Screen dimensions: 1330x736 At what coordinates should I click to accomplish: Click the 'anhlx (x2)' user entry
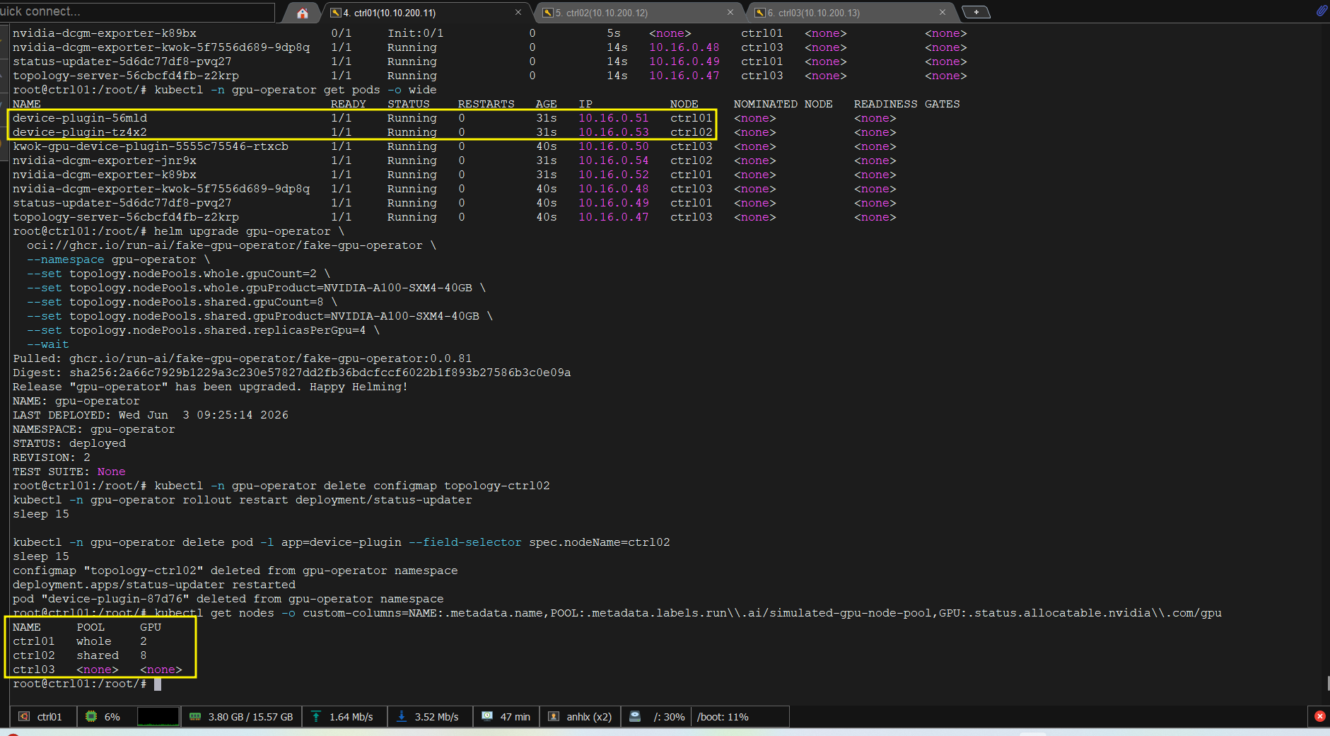coord(589,717)
